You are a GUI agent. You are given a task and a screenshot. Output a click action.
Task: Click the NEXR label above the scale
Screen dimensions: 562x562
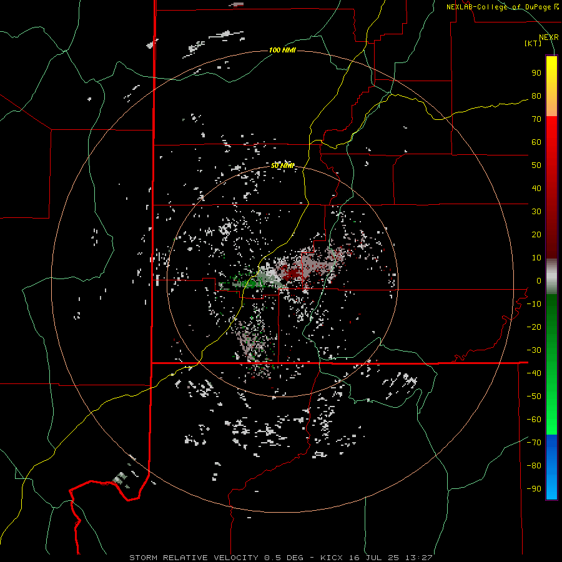coord(548,37)
